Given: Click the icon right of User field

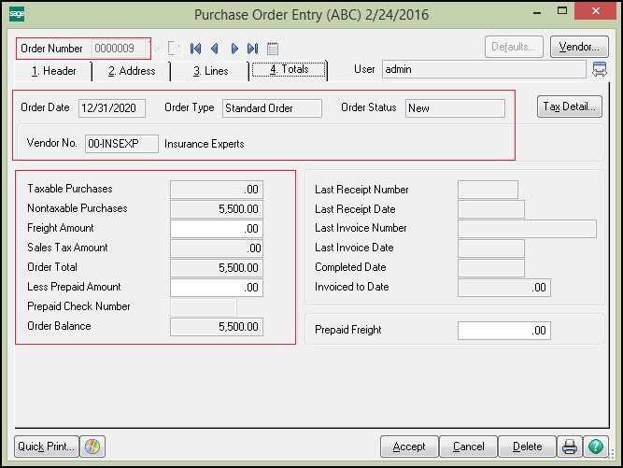Looking at the screenshot, I should pos(599,69).
